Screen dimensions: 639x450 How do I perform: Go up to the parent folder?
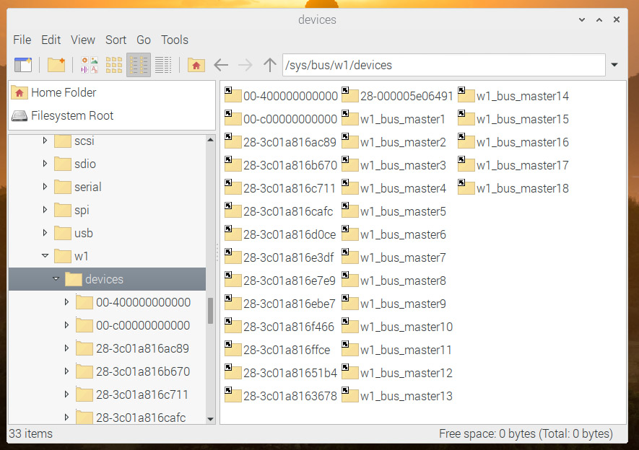coord(270,65)
